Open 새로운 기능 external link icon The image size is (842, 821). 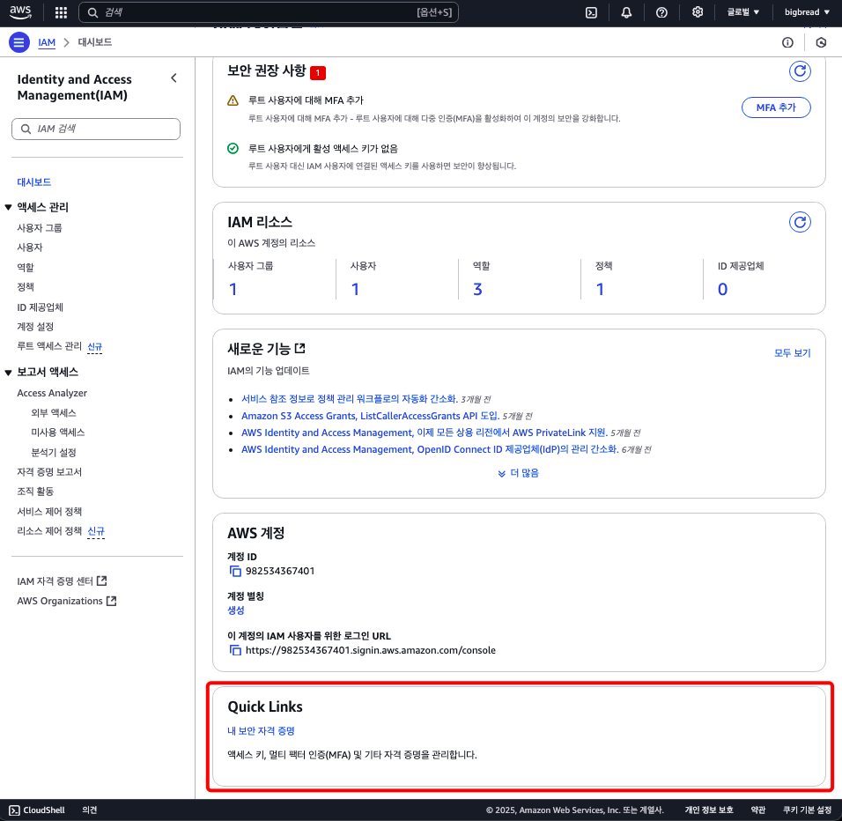pos(300,348)
